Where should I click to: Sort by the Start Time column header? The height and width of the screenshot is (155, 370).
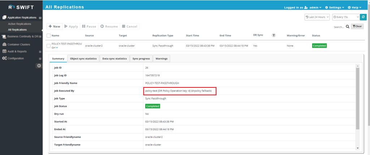[x=193, y=36]
